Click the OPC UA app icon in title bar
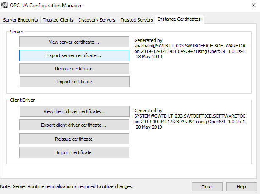 pyautogui.click(x=4, y=5)
